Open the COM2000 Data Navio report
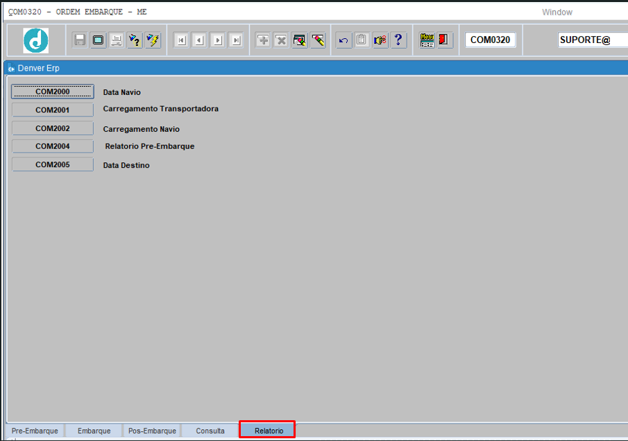Viewport: 628px width, 441px height. [53, 92]
